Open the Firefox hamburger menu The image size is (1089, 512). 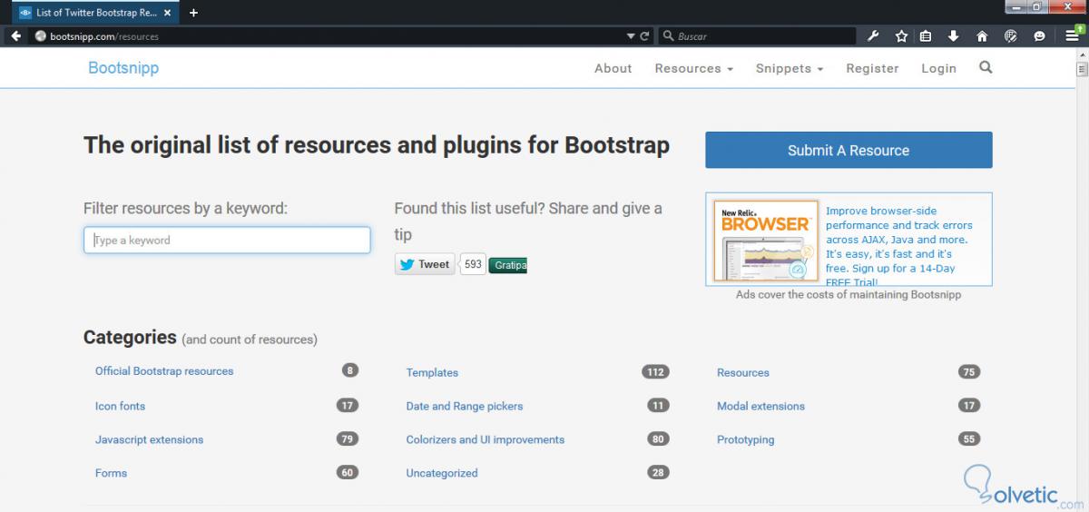(x=1073, y=36)
